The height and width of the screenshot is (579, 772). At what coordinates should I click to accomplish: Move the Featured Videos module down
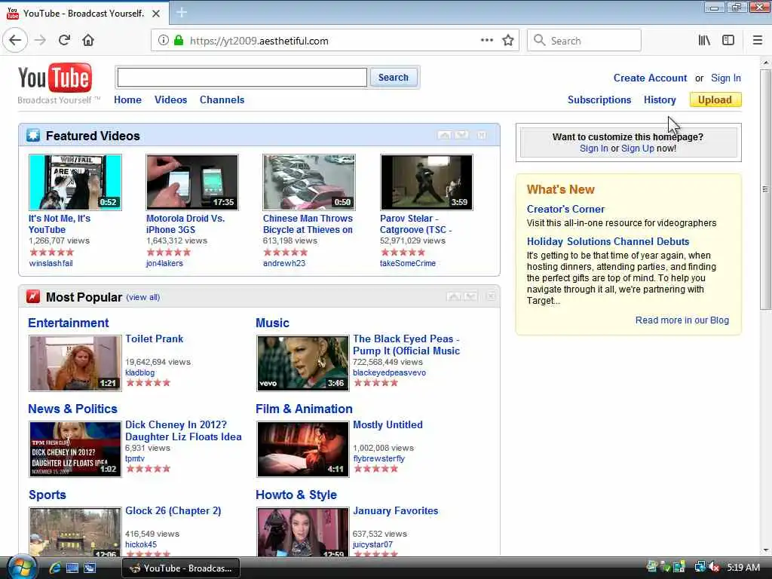click(462, 135)
